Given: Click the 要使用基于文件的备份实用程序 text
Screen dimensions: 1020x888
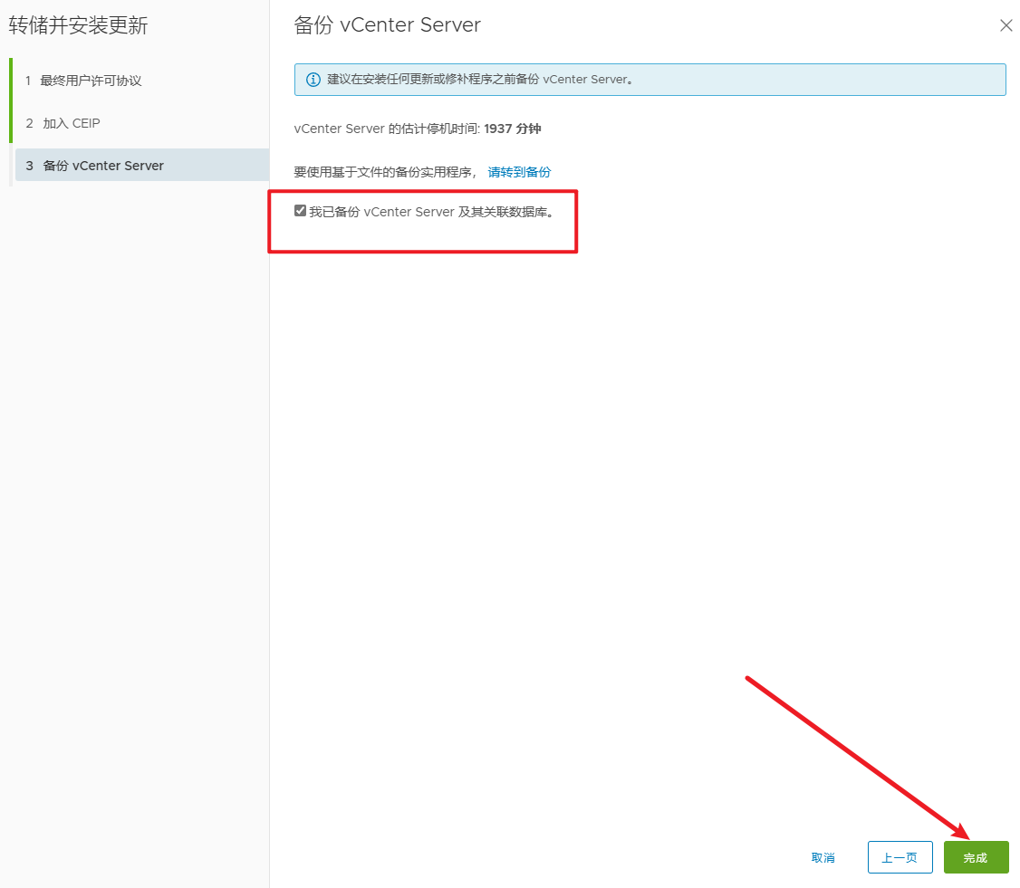Looking at the screenshot, I should click(385, 172).
